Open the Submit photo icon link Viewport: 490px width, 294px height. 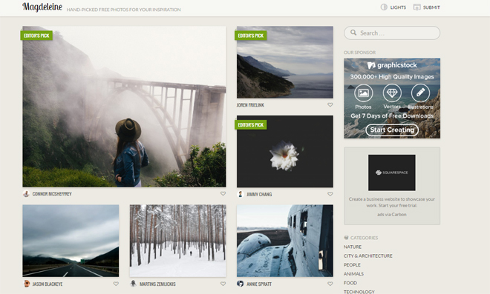[417, 7]
